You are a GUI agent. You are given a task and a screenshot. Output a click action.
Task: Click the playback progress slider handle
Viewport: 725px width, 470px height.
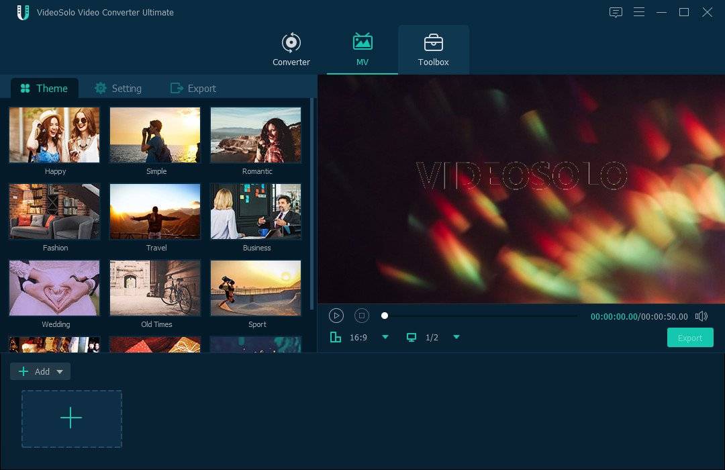click(x=385, y=316)
